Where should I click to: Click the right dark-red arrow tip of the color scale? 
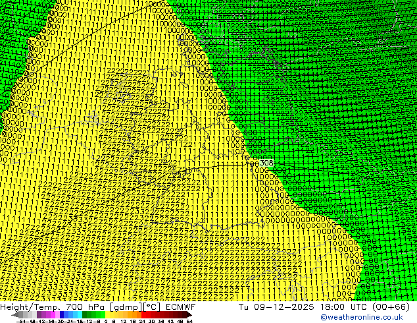[x=189, y=315]
